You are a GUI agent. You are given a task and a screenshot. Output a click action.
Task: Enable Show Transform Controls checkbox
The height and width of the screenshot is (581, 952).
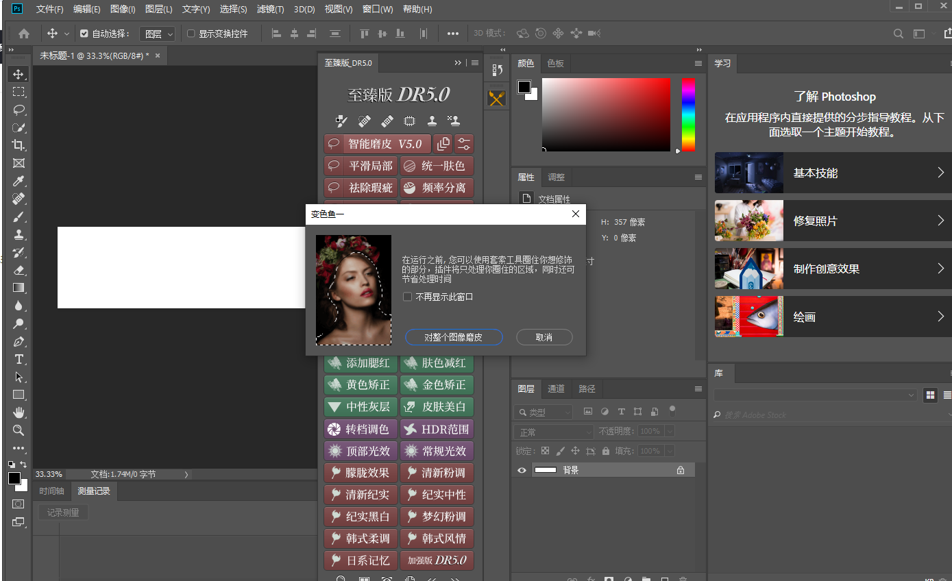[x=191, y=33]
